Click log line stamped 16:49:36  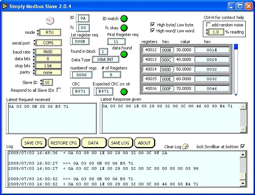coord(88,153)
